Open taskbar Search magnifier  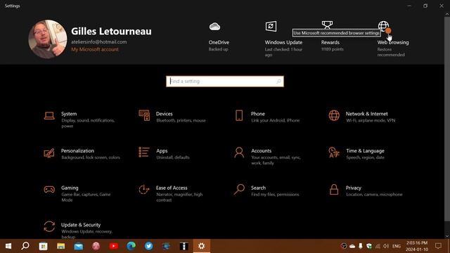tap(25, 246)
